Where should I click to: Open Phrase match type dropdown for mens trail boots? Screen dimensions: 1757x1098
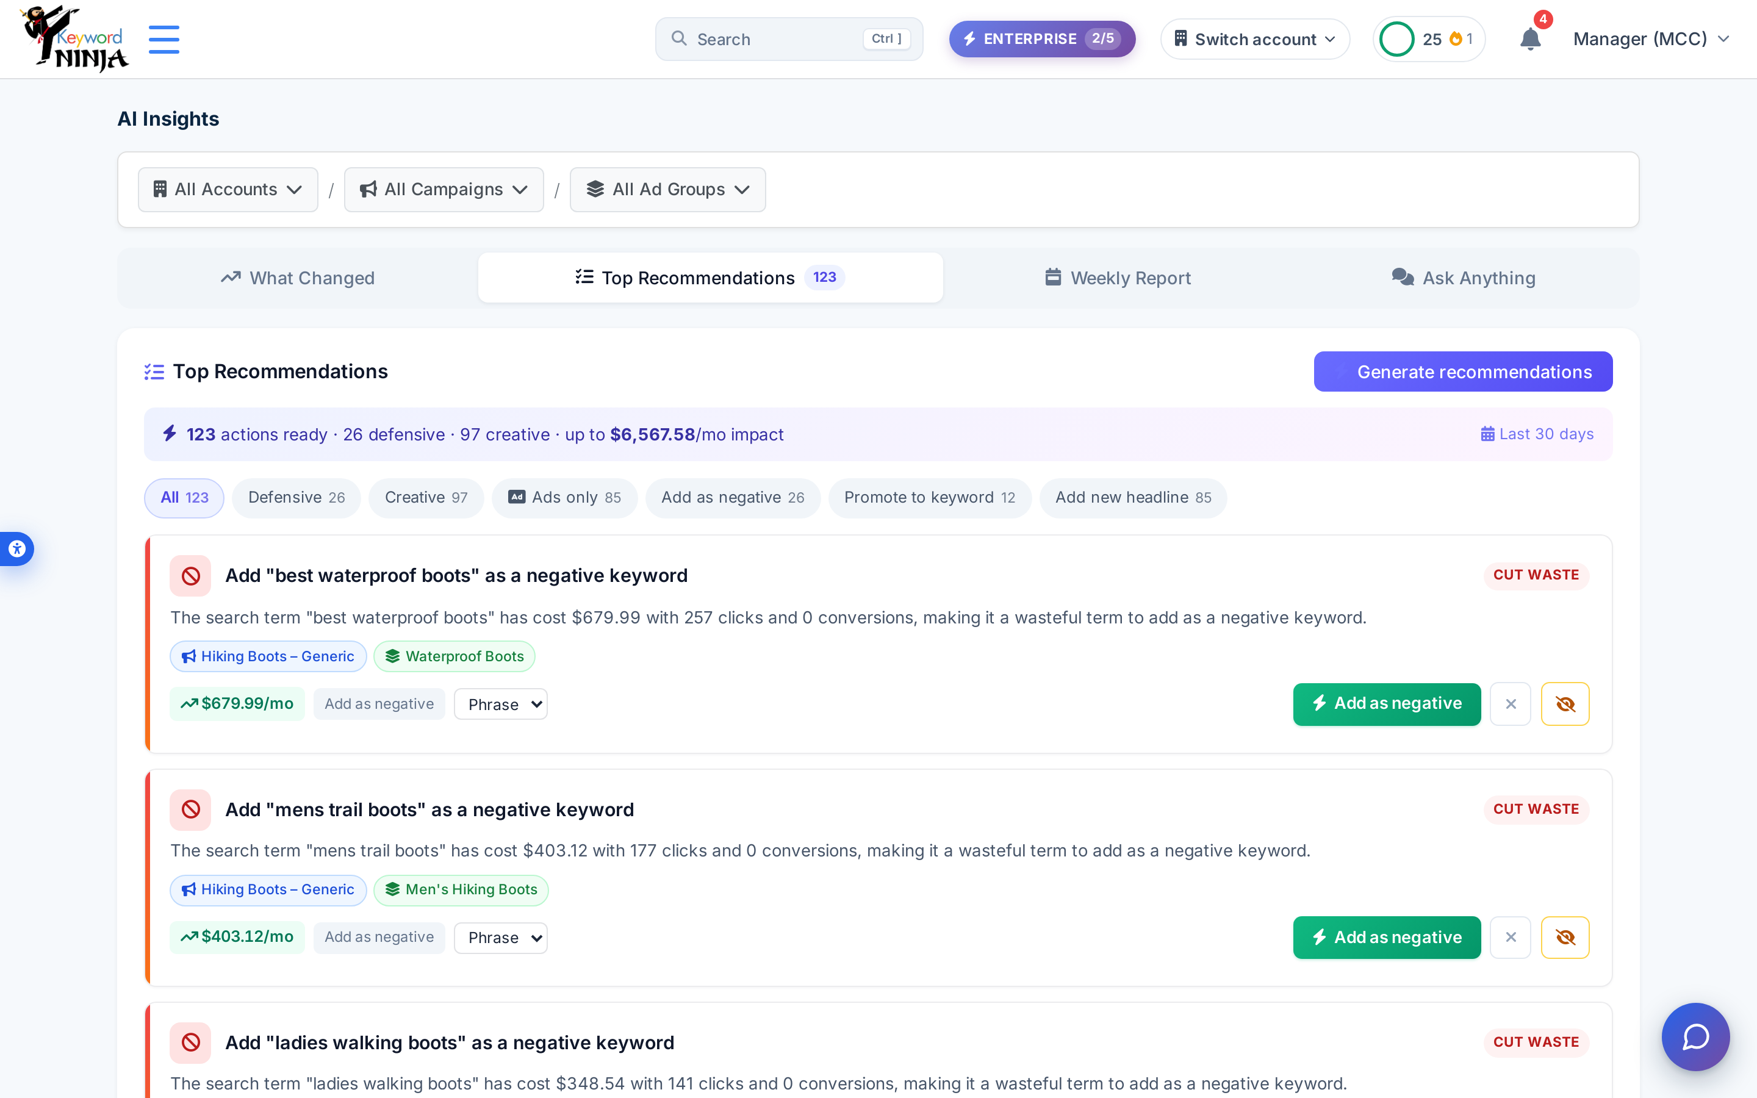pyautogui.click(x=501, y=938)
